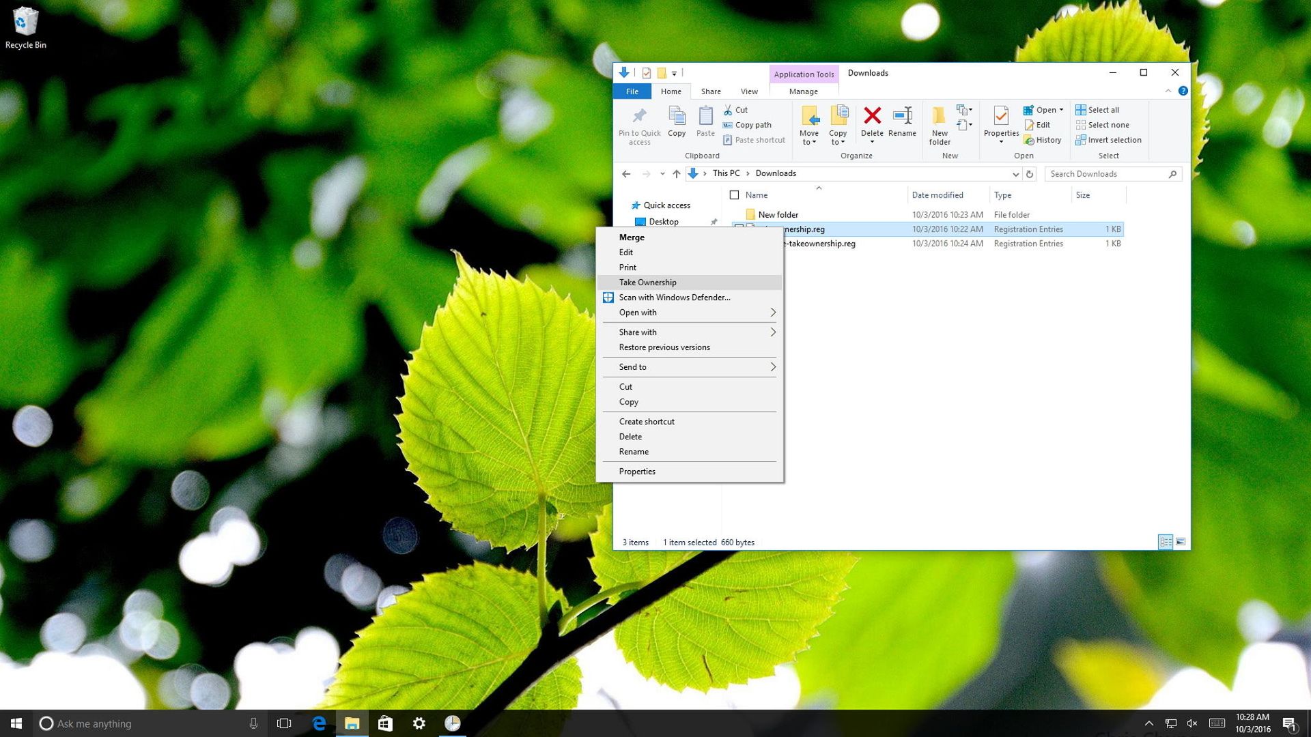Choose Take Ownership from the context menu
The image size is (1311, 737).
click(x=647, y=282)
